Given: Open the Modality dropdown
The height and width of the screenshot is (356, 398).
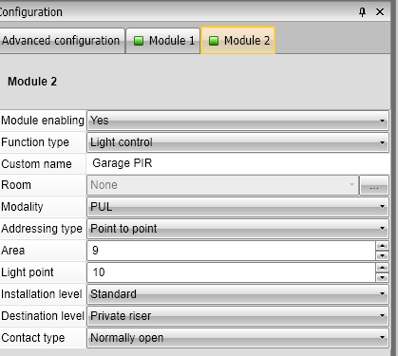Looking at the screenshot, I should (x=237, y=207).
